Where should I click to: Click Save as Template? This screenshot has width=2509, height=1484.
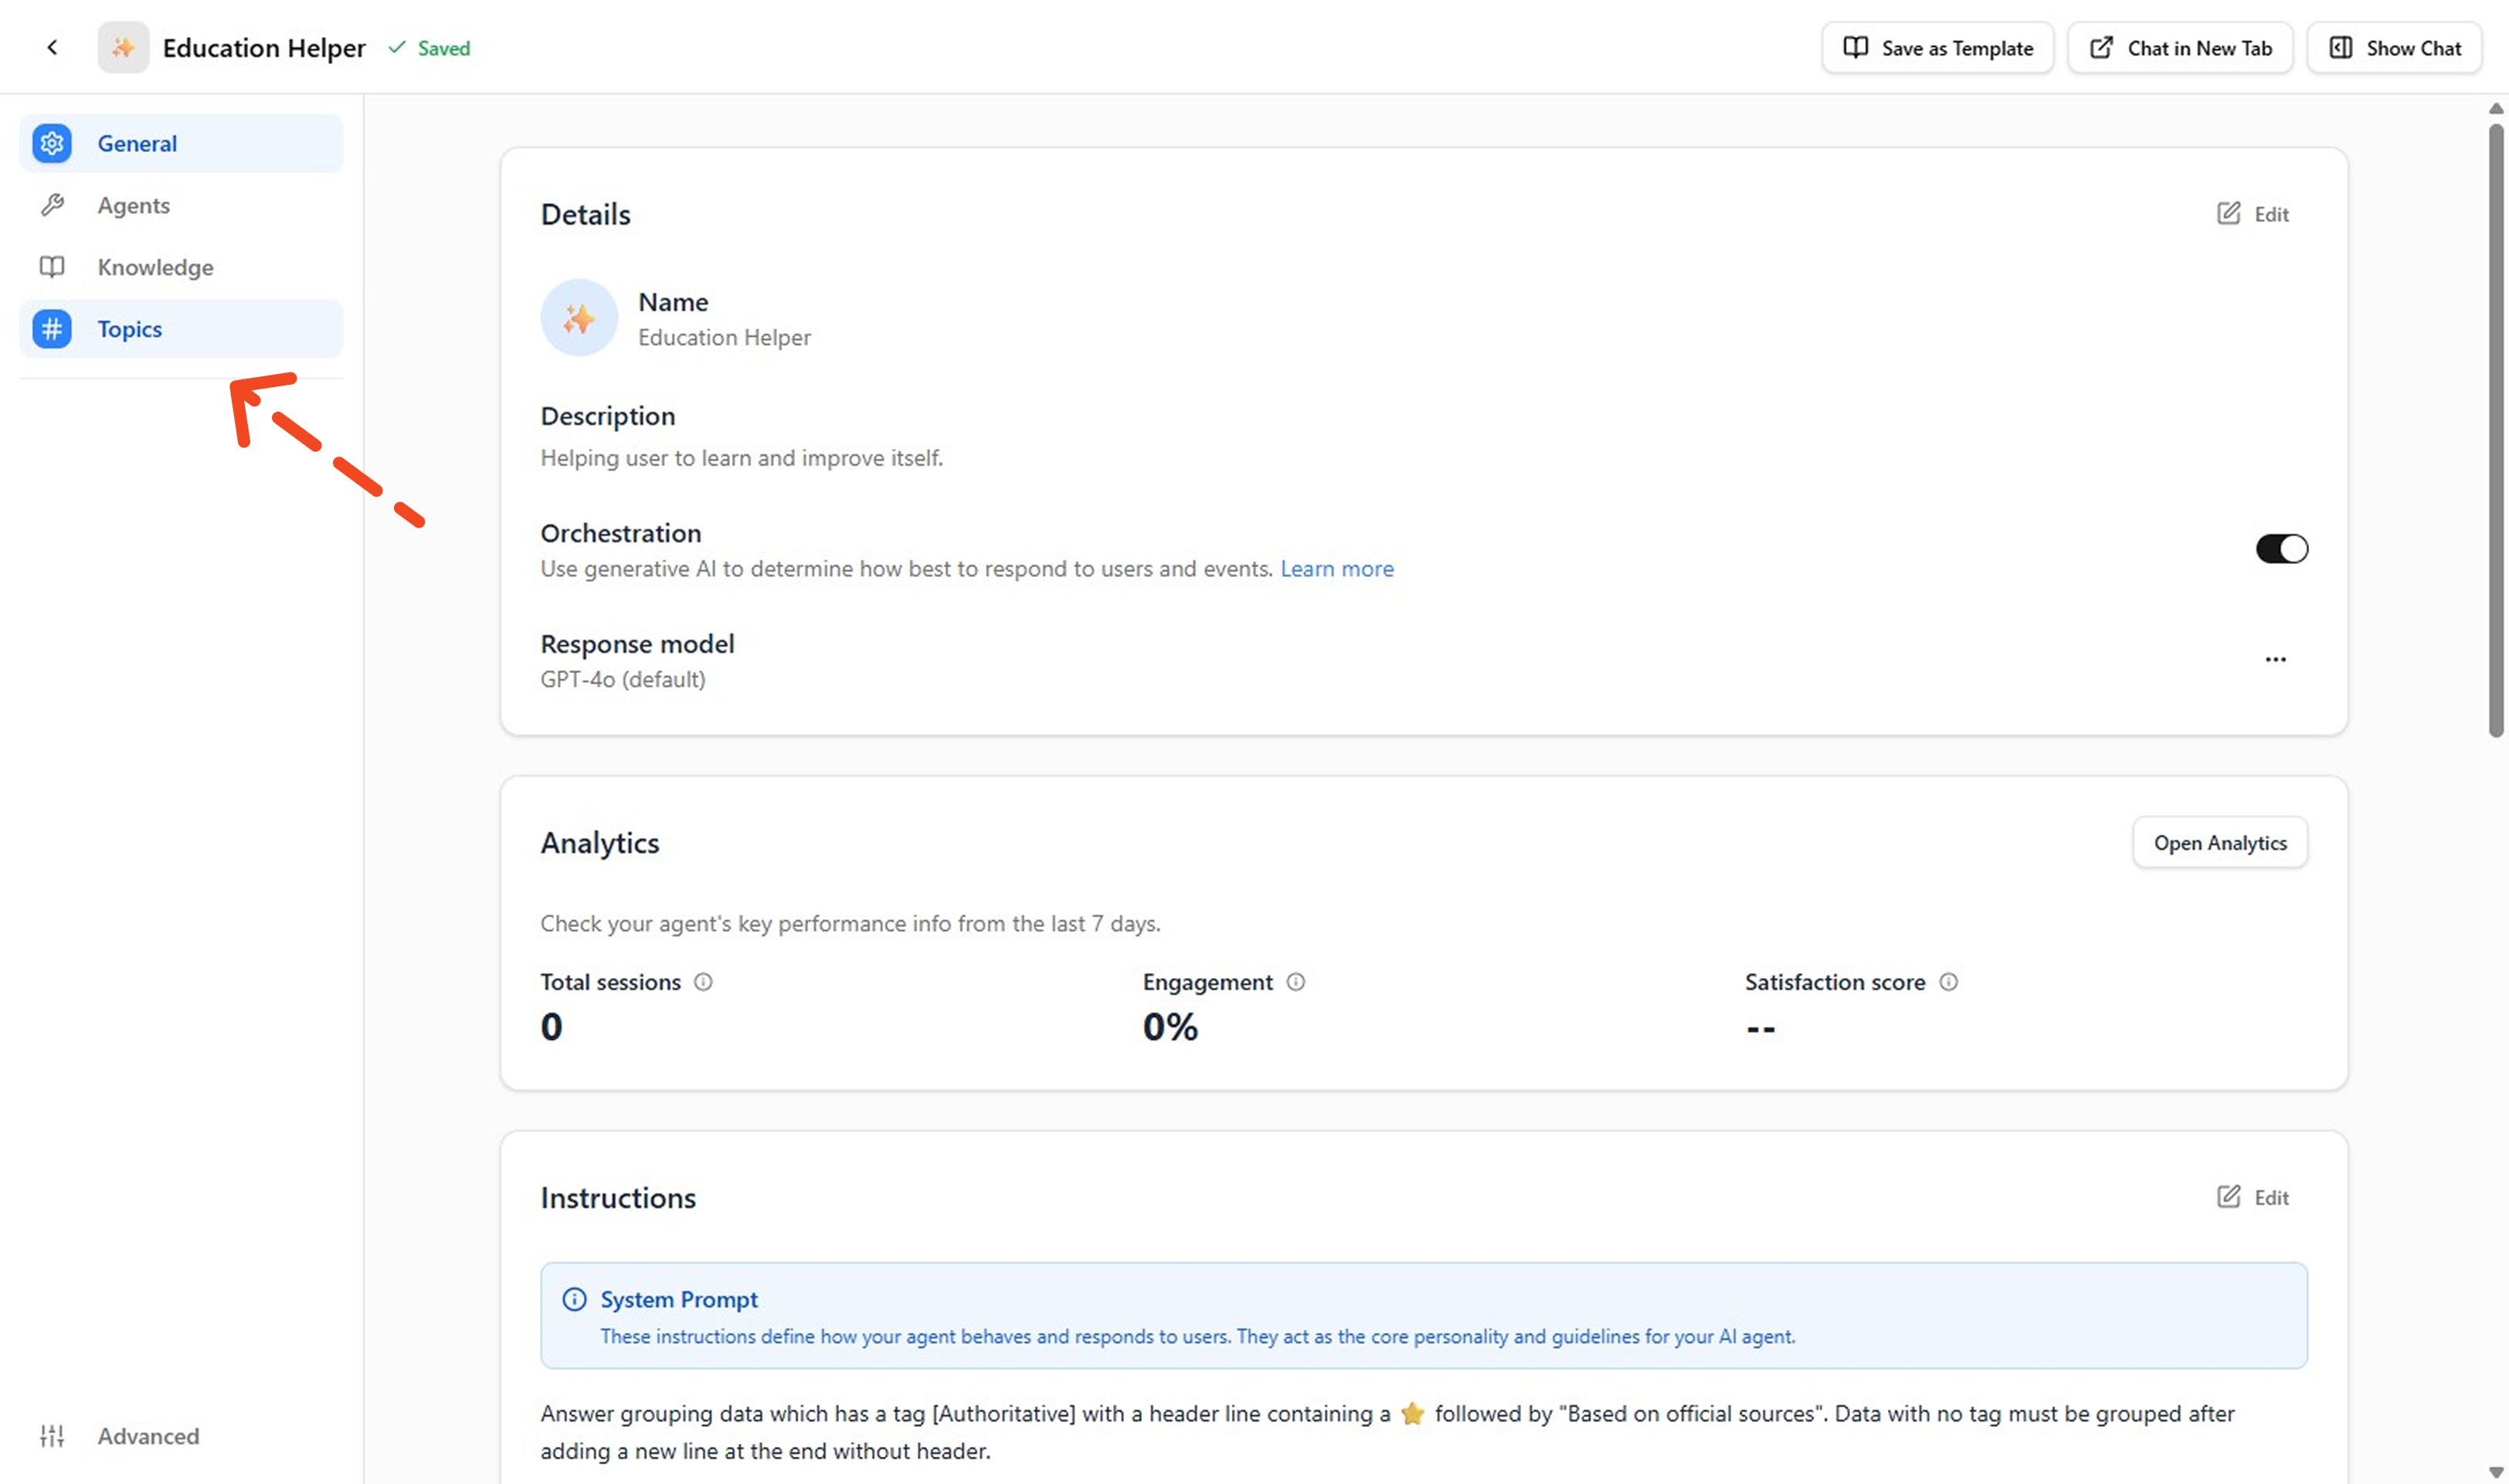click(1937, 48)
